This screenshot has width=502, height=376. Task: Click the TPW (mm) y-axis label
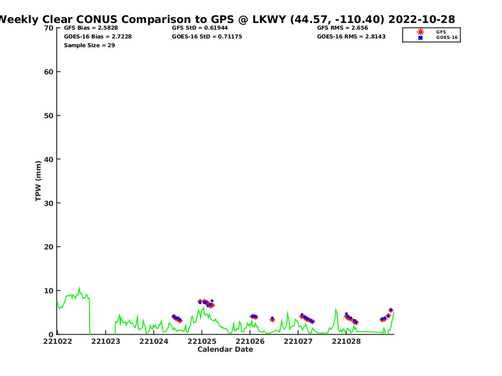coord(38,181)
